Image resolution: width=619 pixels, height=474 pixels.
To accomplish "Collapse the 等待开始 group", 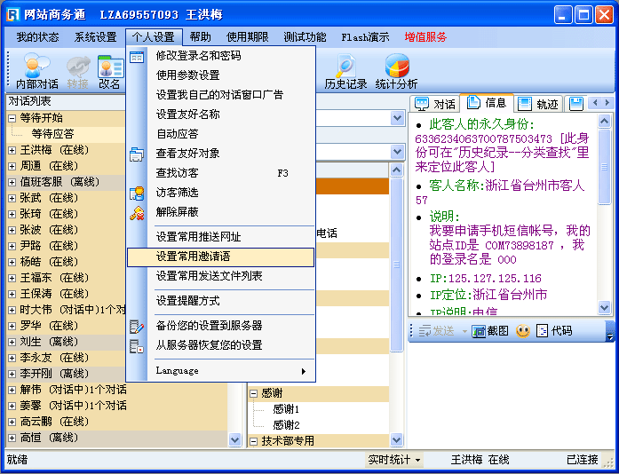I will (x=12, y=118).
